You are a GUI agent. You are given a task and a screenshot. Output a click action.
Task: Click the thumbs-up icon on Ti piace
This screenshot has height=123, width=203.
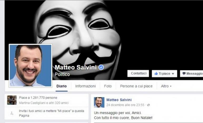coord(156,73)
